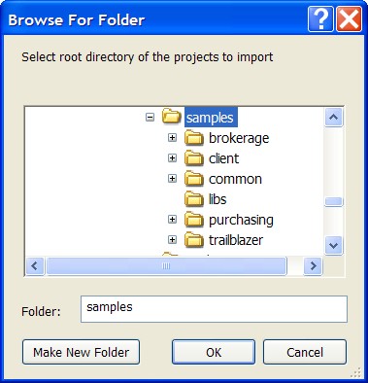The width and height of the screenshot is (368, 383).
Task: Expand the common folder node
Action: click(x=172, y=179)
